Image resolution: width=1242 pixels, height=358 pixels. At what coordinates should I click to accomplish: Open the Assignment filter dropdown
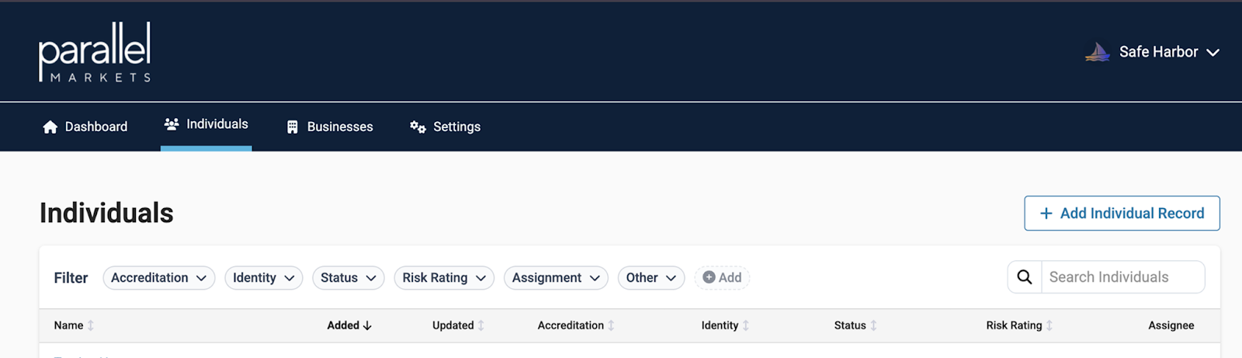click(x=556, y=277)
